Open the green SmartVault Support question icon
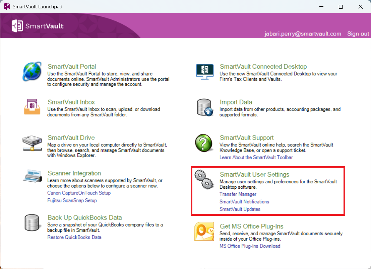This screenshot has height=269, width=371. (204, 143)
